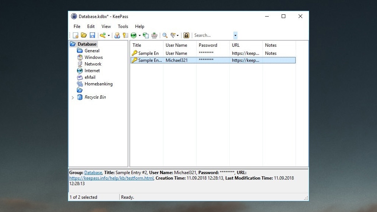Viewport: 377px width, 212px height.
Task: Sort by the Notes column header
Action: pos(279,45)
